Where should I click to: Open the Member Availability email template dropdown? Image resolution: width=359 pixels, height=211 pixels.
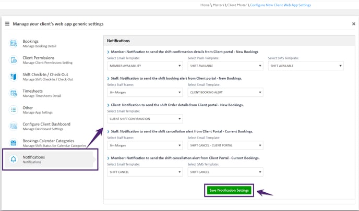145,66
